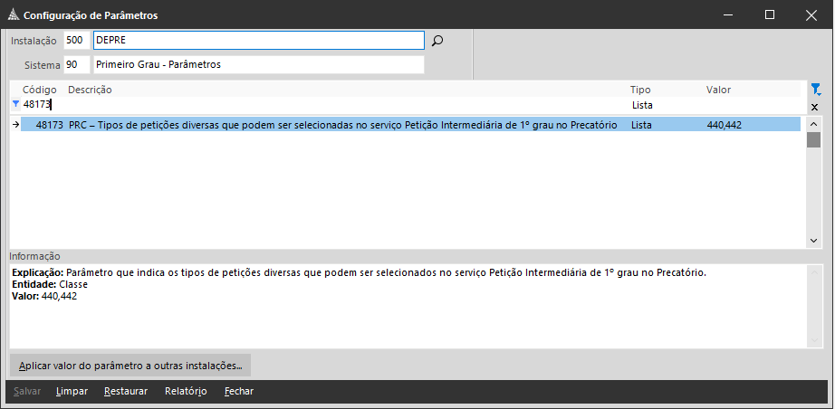Click Aplicar valor do parâmetro a outras instalações
The height and width of the screenshot is (409, 835).
pyautogui.click(x=130, y=366)
